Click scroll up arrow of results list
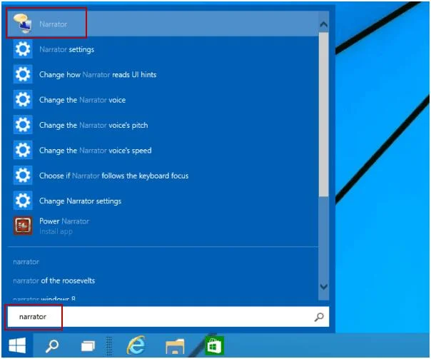This screenshot has width=431, height=359. click(x=323, y=25)
